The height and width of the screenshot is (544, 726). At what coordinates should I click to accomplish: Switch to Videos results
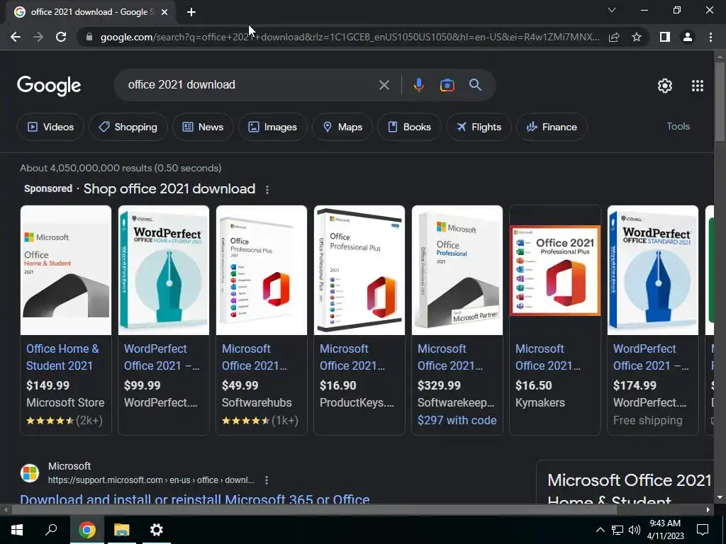(50, 127)
